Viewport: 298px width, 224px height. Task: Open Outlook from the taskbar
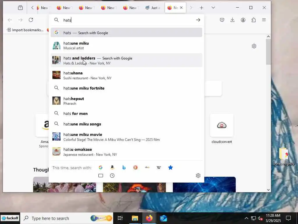point(164,218)
